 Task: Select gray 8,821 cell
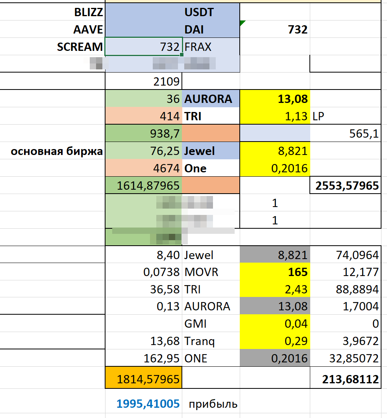point(275,255)
